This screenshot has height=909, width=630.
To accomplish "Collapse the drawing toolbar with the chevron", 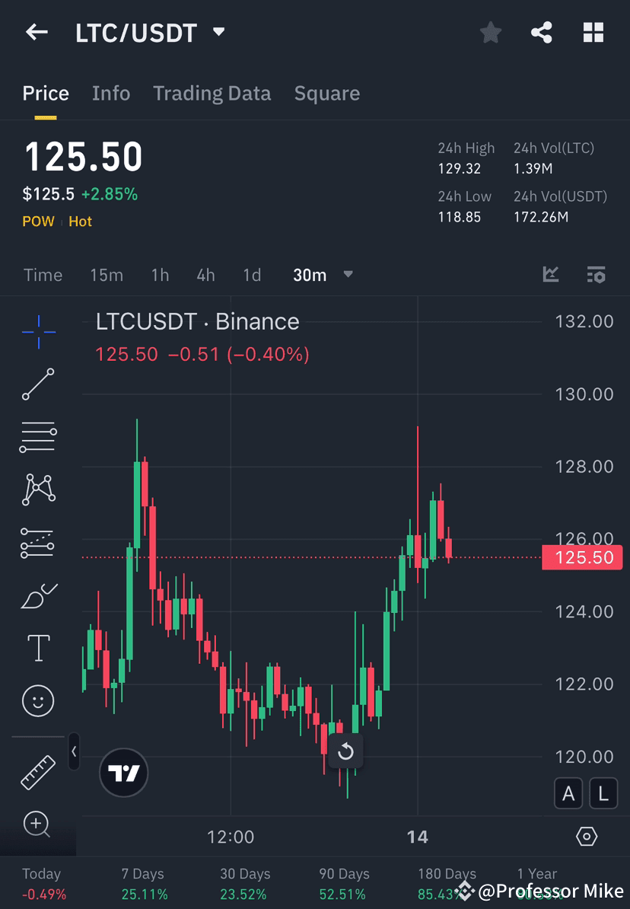I will pyautogui.click(x=74, y=751).
